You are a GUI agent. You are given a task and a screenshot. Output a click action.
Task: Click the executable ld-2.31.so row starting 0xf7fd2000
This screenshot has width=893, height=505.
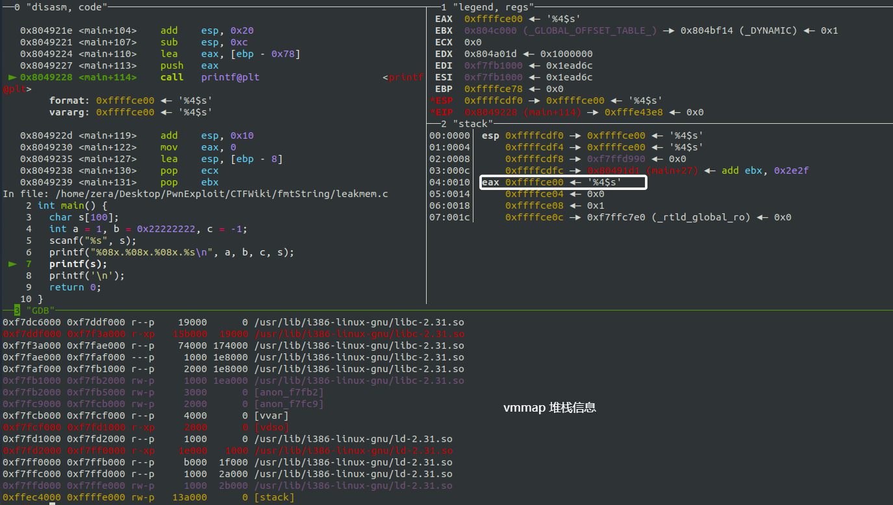click(x=228, y=451)
